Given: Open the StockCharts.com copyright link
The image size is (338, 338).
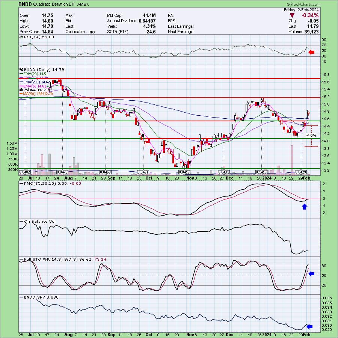Looking at the screenshot, I should point(303,4).
